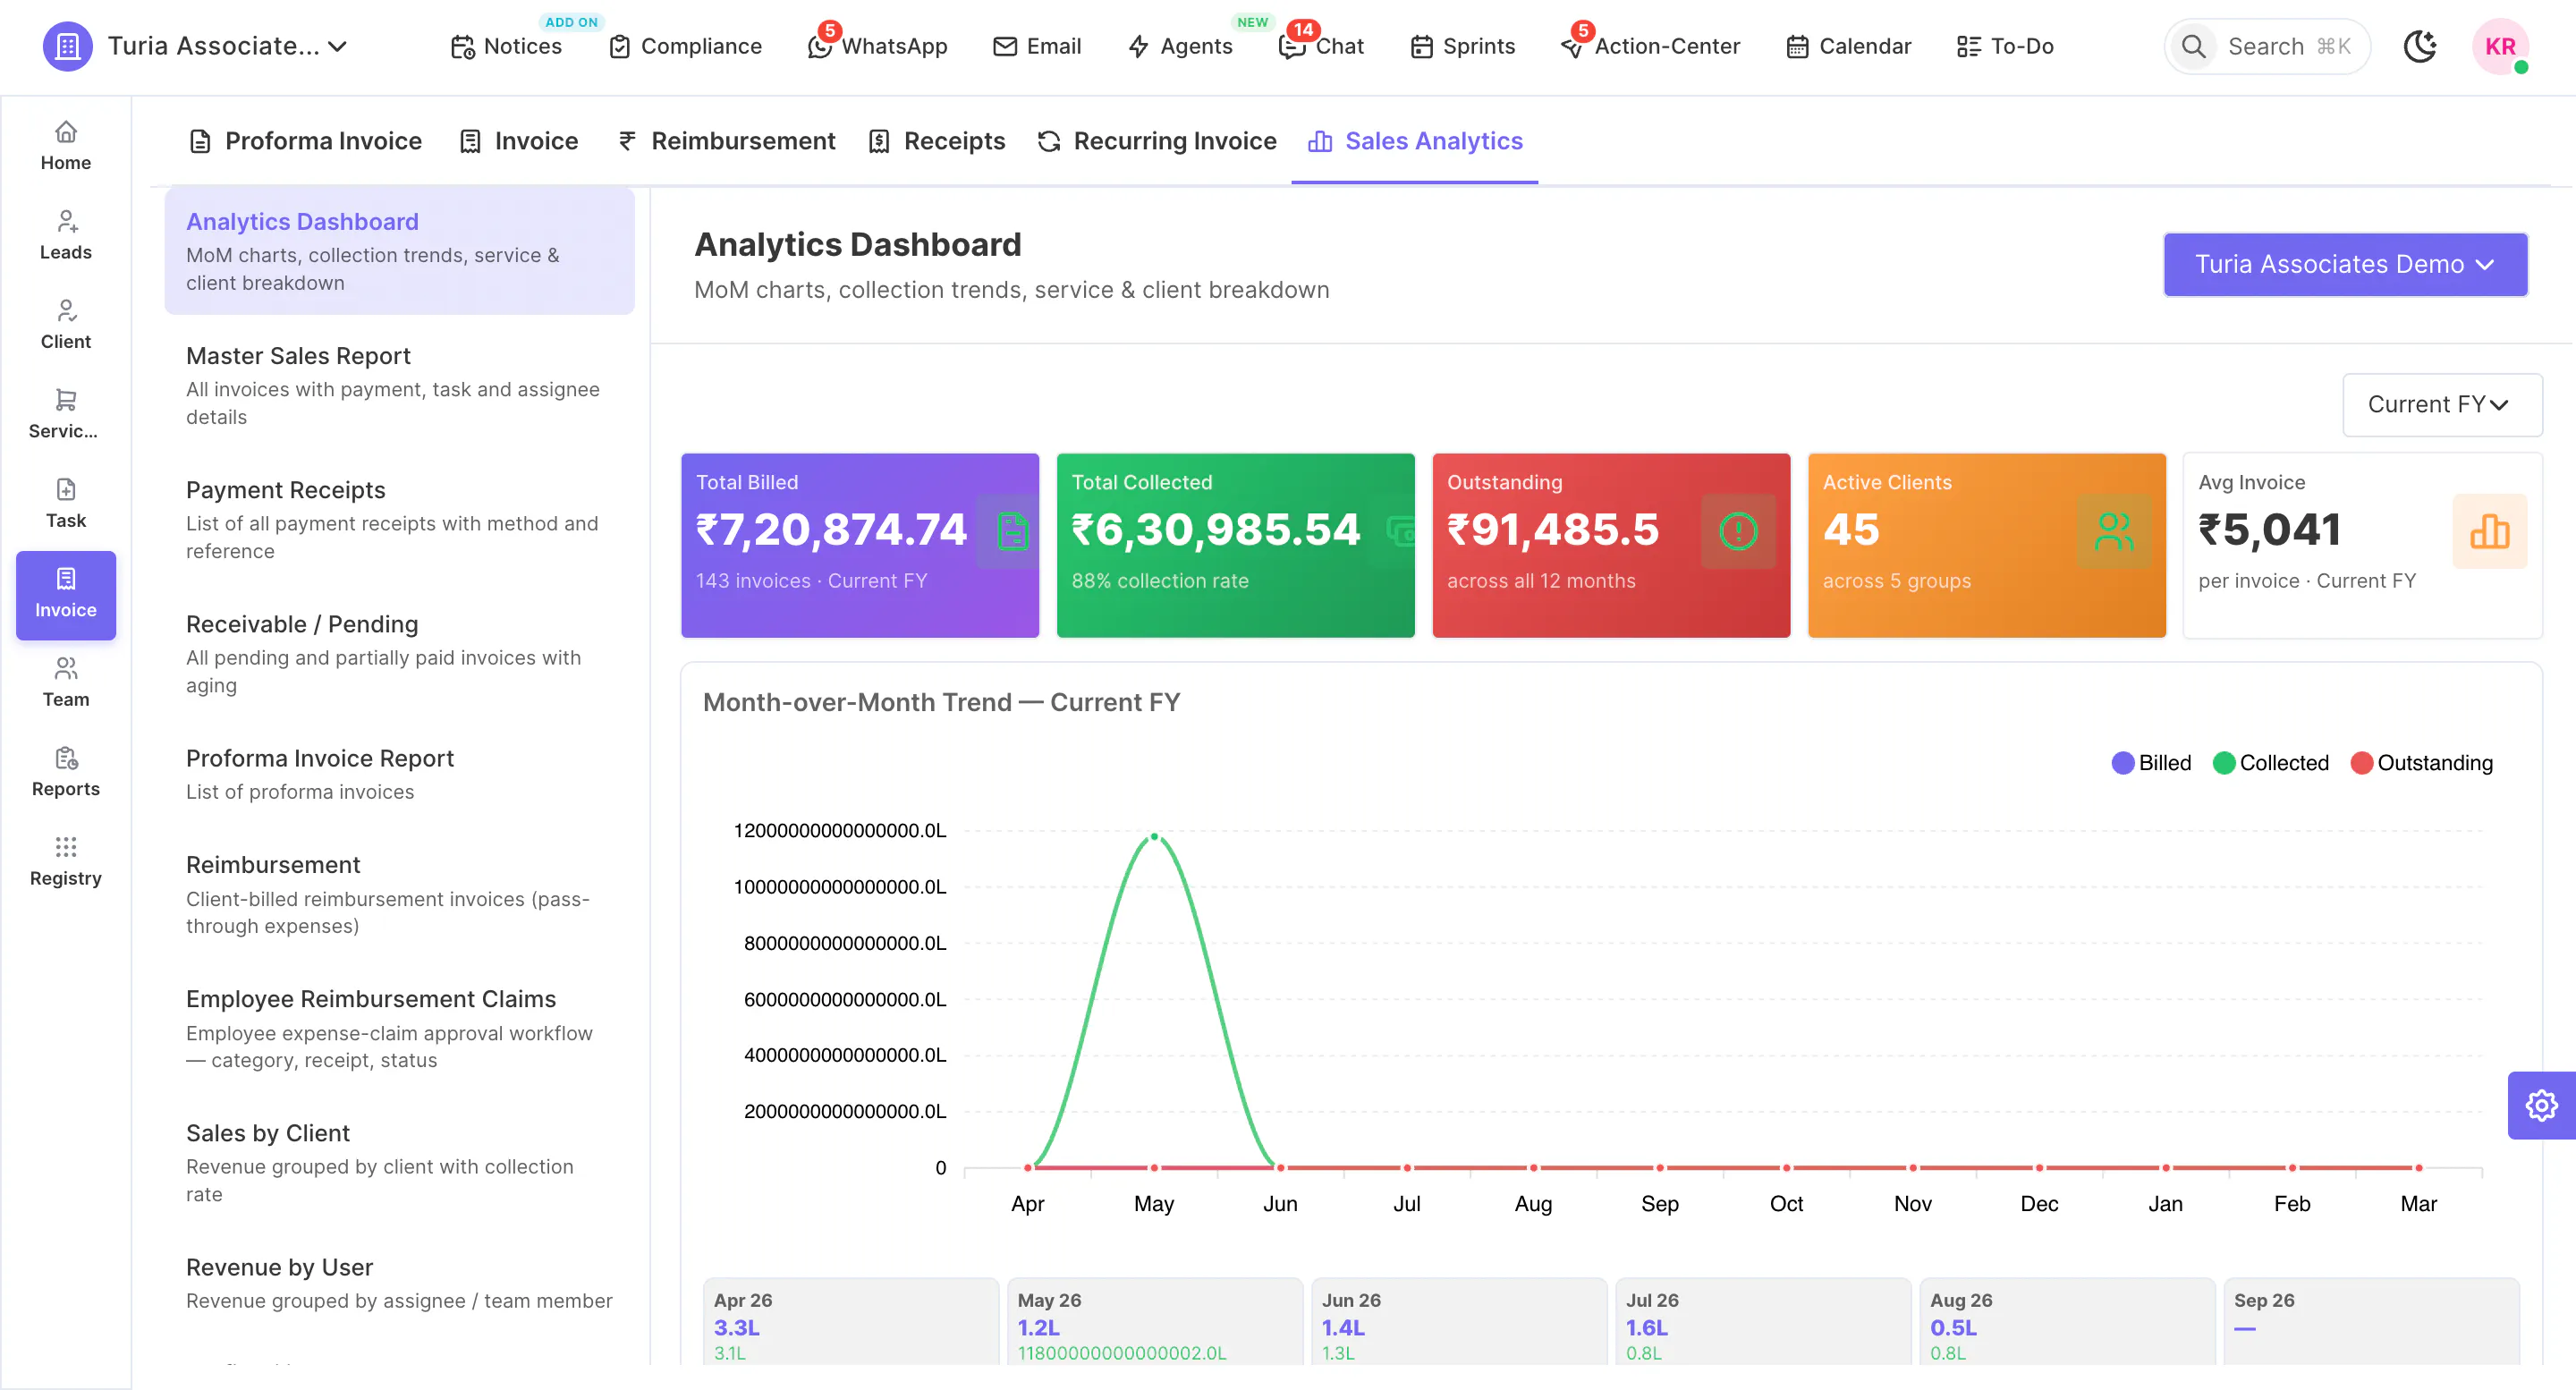Open the Current FY period dropdown
Screen dimensions: 2576x1390
point(2442,405)
